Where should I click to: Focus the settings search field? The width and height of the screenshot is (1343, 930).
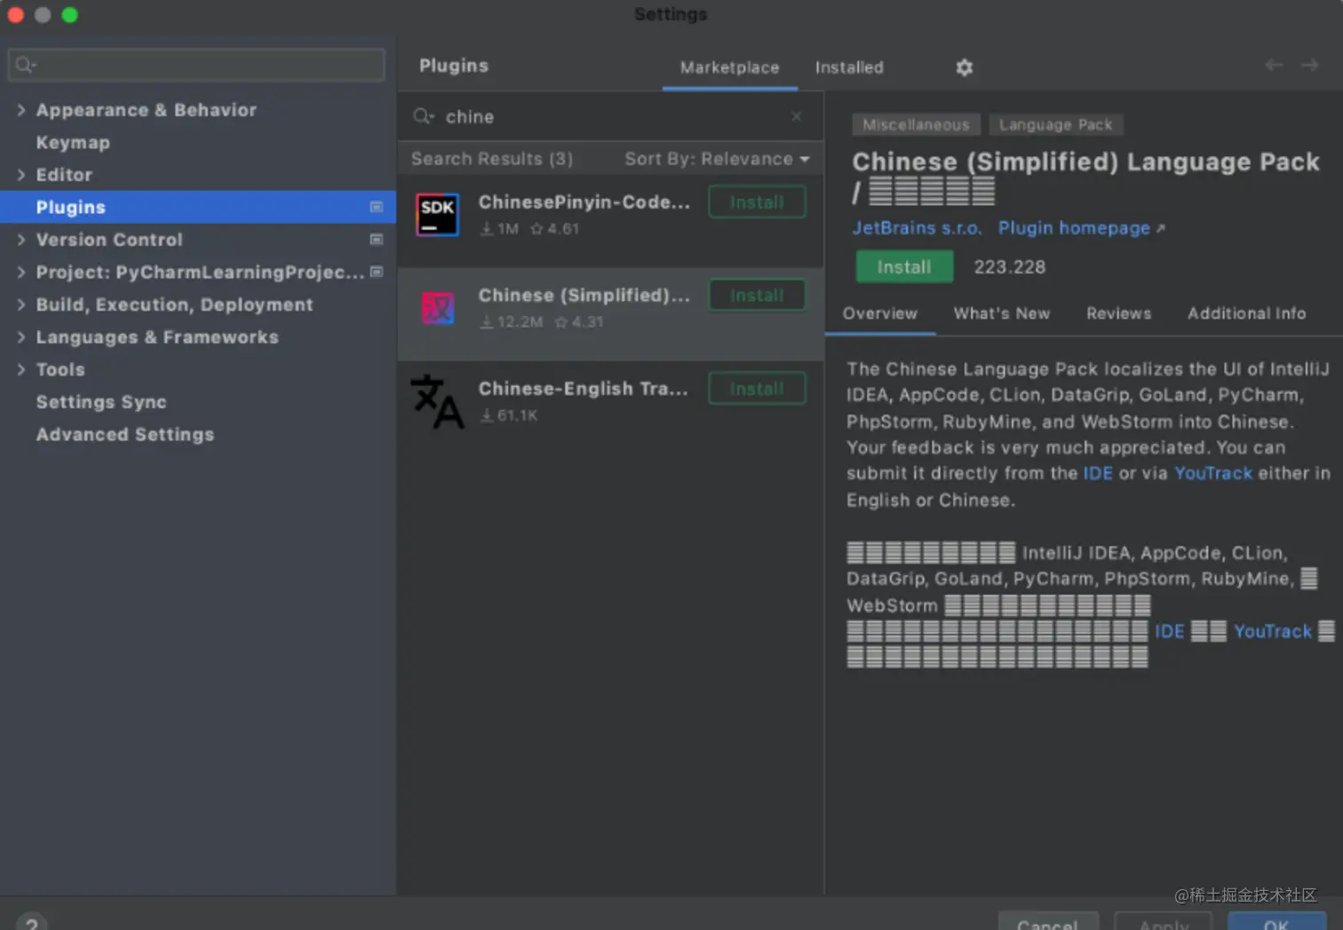196,64
